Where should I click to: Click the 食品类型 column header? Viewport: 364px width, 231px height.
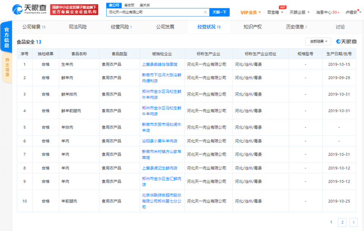(119, 54)
